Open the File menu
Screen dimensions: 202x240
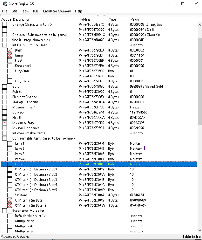point(5,11)
